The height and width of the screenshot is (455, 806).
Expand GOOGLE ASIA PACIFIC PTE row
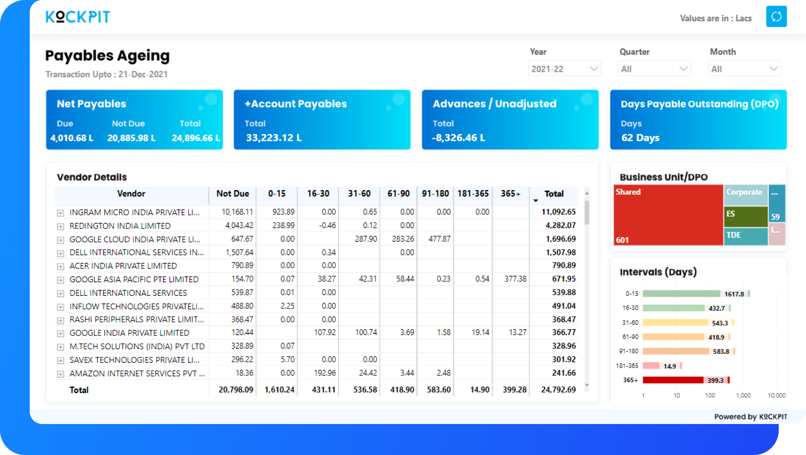[x=60, y=280]
